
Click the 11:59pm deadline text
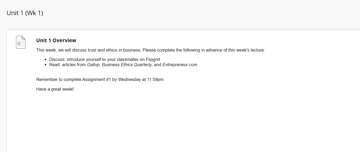(x=156, y=80)
